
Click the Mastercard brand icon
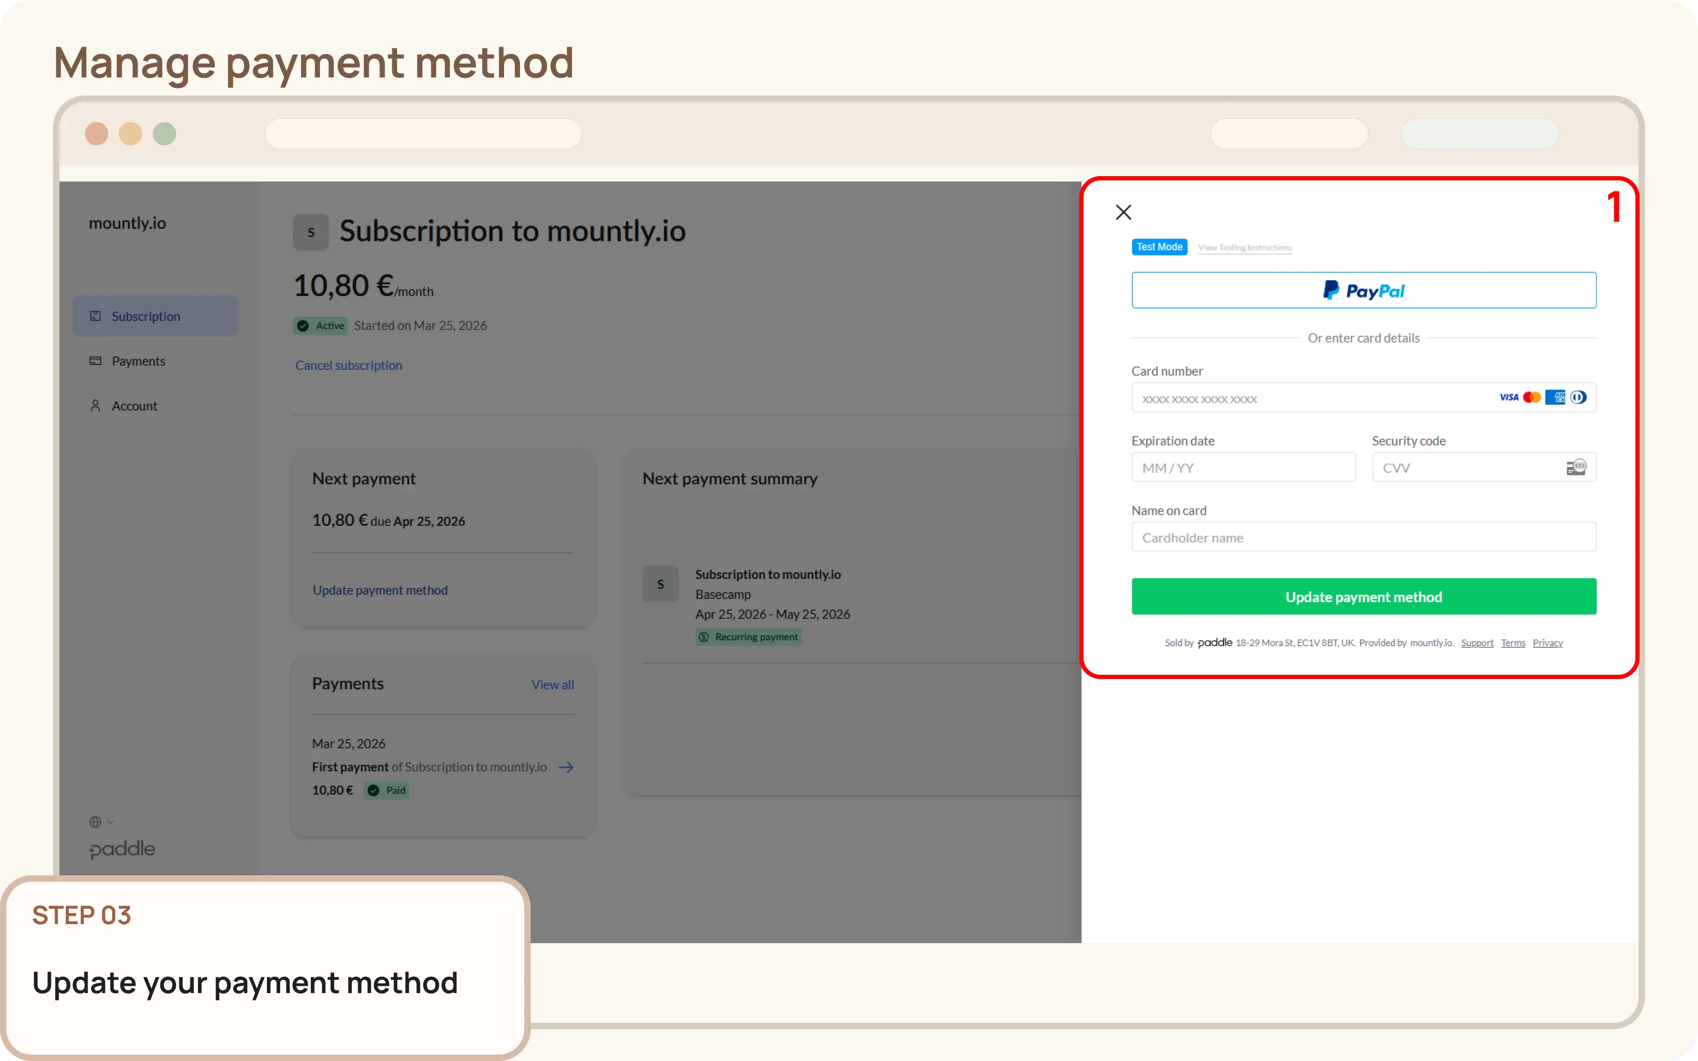(x=1532, y=397)
